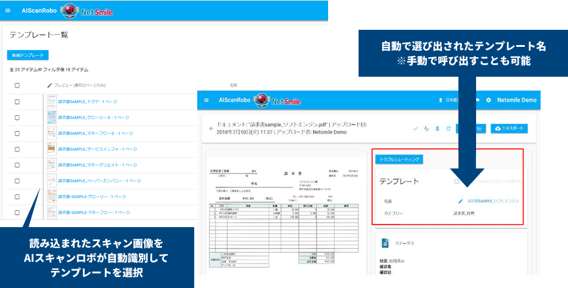Click the 状態: 処理済み status text
The height and width of the screenshot is (288, 568).
(x=391, y=261)
